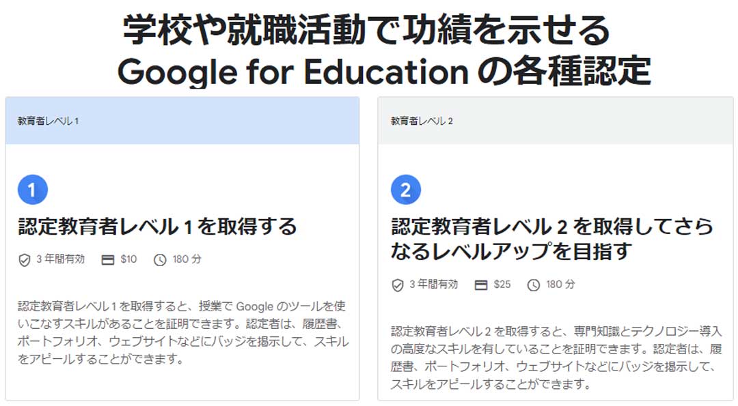Click shield icon beside Level 1 3年間有効
The image size is (738, 406).
25,259
